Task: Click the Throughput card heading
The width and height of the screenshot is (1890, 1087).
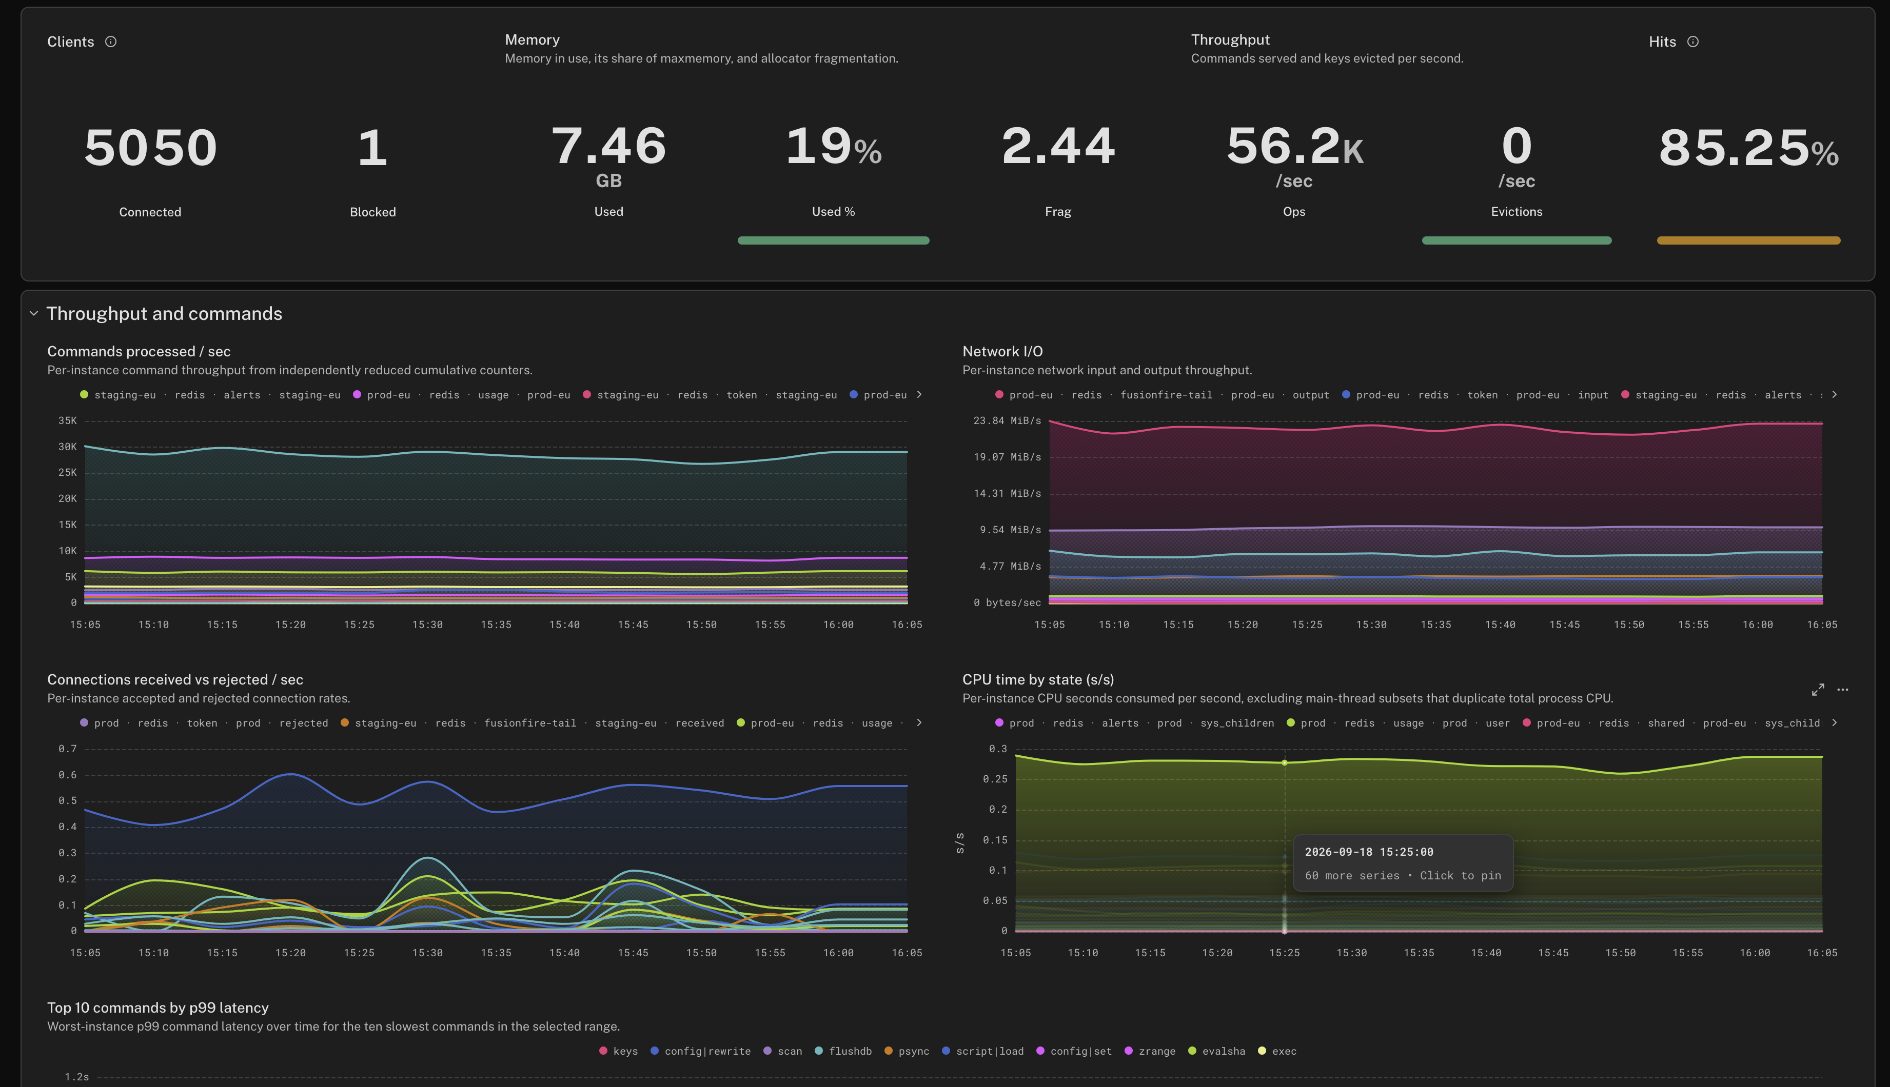Action: (x=1230, y=39)
